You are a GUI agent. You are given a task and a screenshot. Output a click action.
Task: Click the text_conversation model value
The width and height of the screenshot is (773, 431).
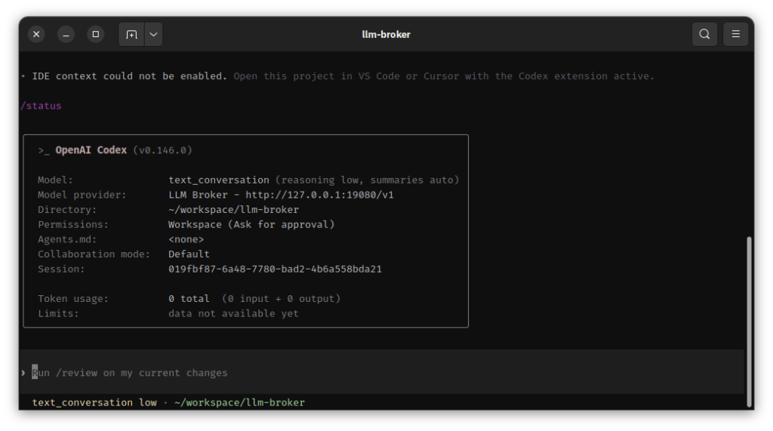219,180
